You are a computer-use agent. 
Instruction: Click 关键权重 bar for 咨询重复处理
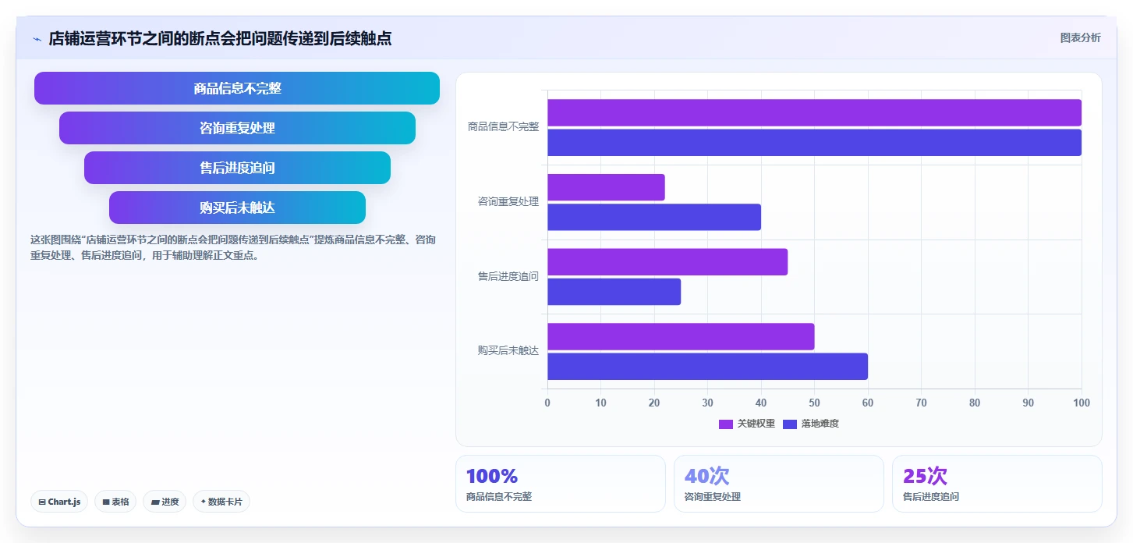click(x=606, y=187)
